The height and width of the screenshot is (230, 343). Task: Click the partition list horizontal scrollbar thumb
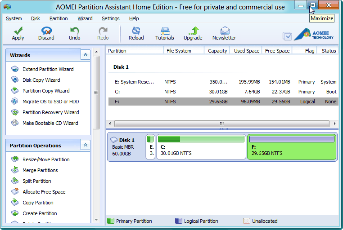222,124
